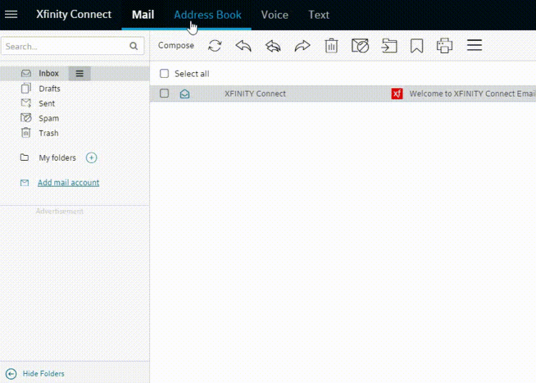Open the main hamburger menu beside Xfinity Connect
536x383 pixels.
click(x=11, y=14)
